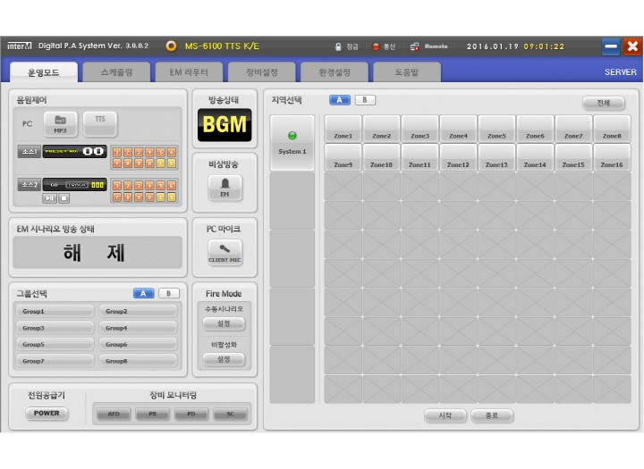Click the Remote connection icon
This screenshot has height=469, width=644.
point(415,46)
